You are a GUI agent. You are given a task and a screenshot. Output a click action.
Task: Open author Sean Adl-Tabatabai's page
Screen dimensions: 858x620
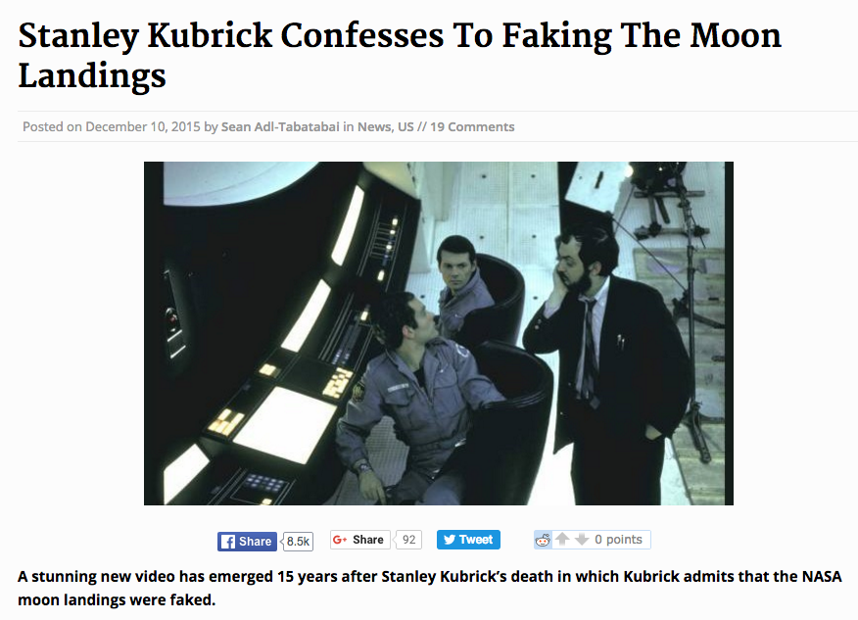280,127
